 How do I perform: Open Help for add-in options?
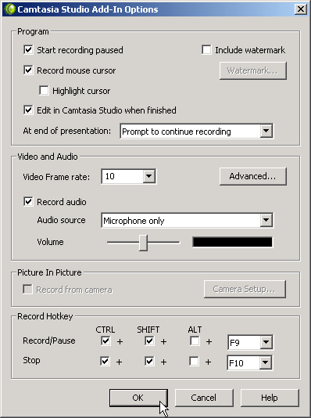[x=270, y=398]
